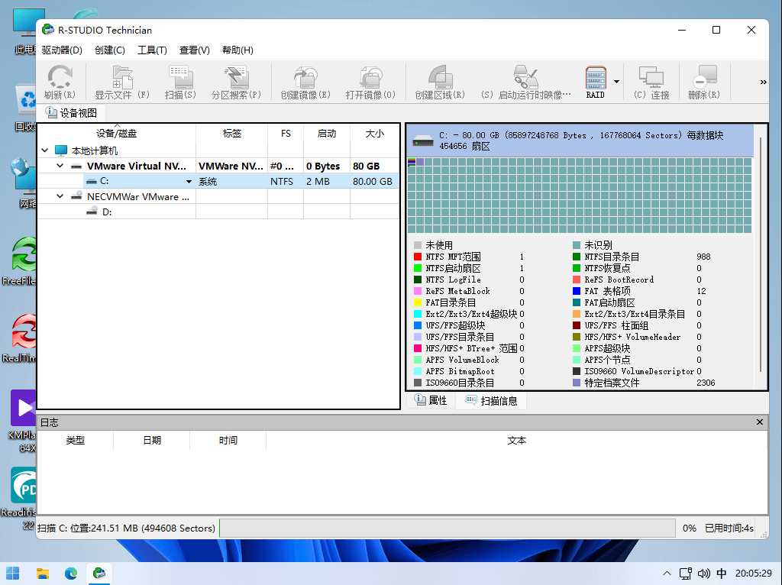Viewport: 782px width, 585px height.
Task: Click Open Image (打开镜像) icon
Action: tap(370, 82)
